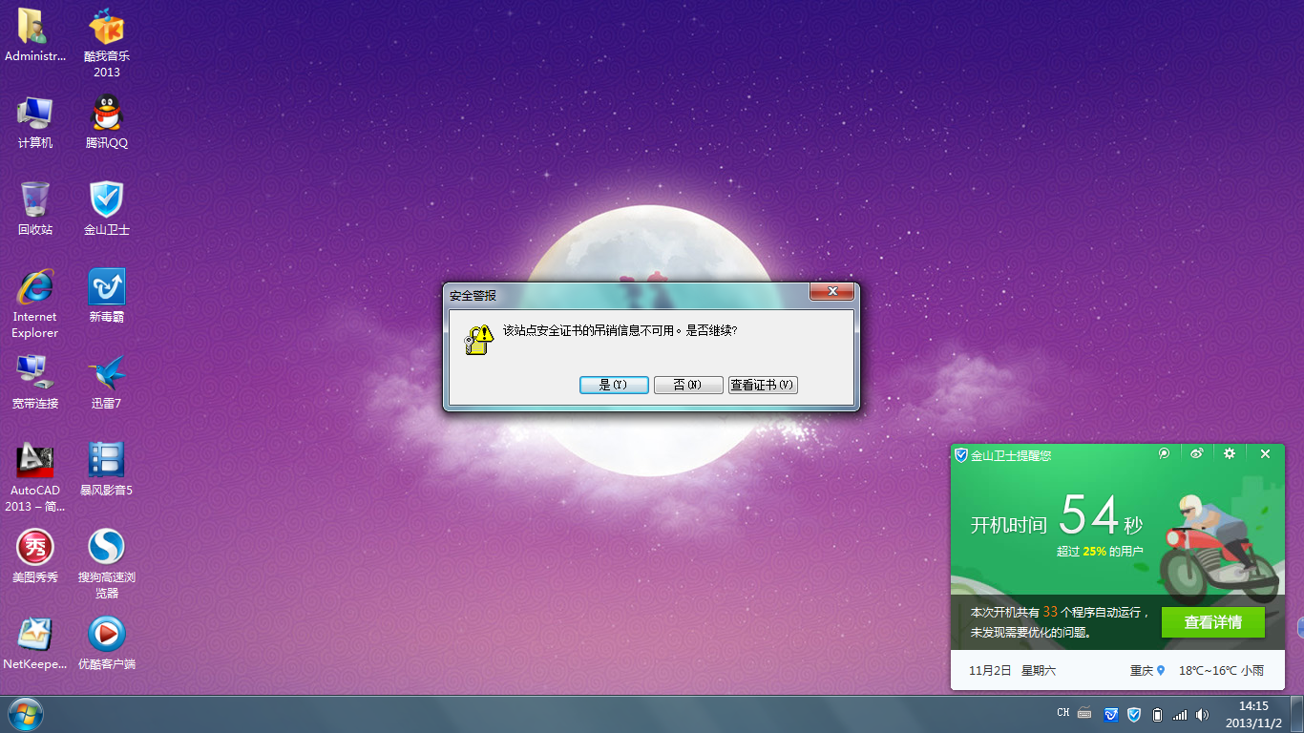Open the 计算机 desktop icon

(34, 114)
